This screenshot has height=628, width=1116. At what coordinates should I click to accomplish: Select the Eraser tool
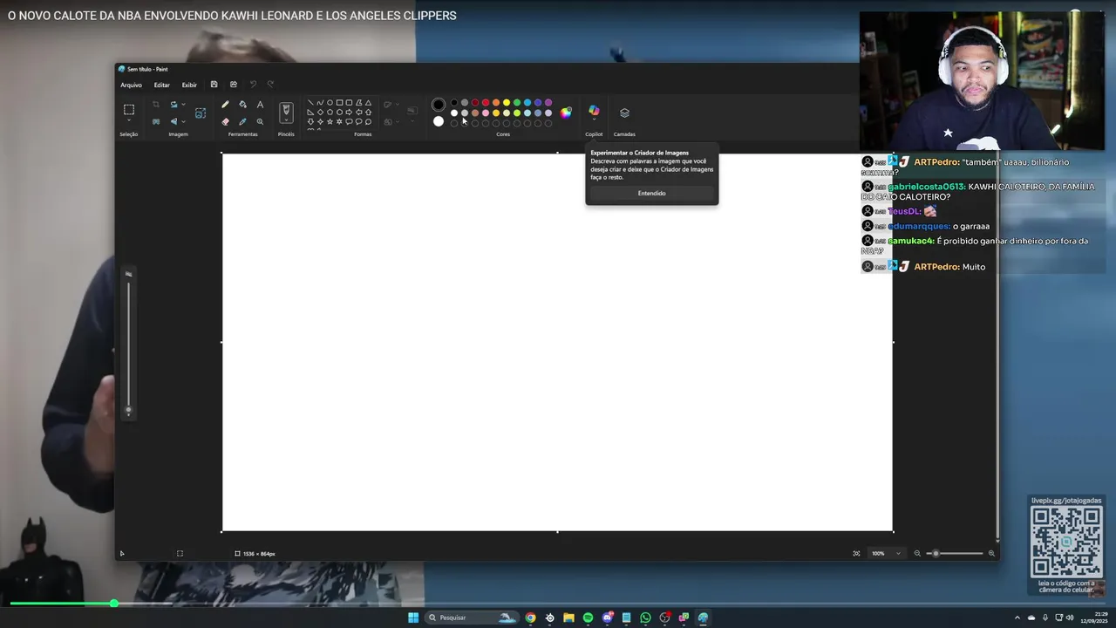pyautogui.click(x=225, y=121)
